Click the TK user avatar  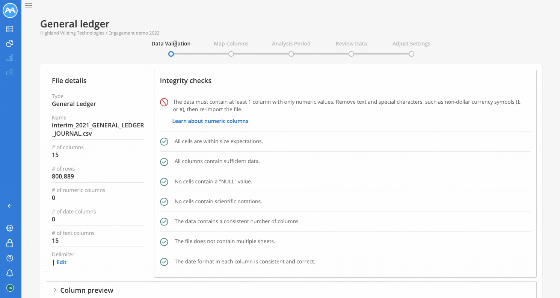point(10,288)
